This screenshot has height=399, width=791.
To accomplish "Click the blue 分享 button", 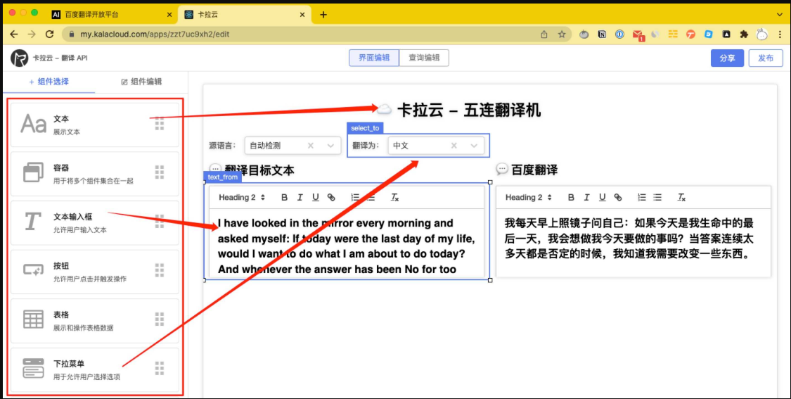I will [727, 58].
